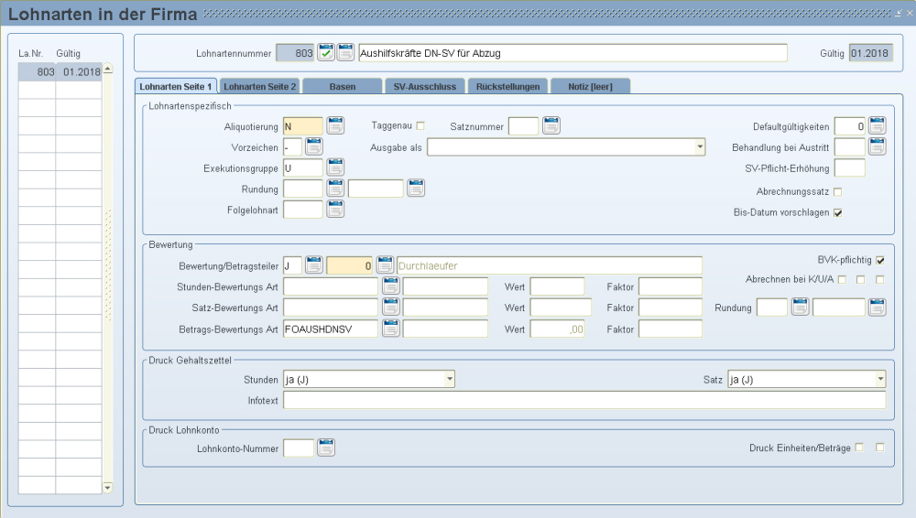Uncheck the BVK-pflichtig checkbox
Screen dimensions: 916x518
click(x=879, y=261)
